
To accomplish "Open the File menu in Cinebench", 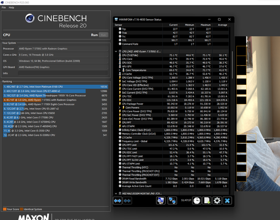I will pos(4,7).
